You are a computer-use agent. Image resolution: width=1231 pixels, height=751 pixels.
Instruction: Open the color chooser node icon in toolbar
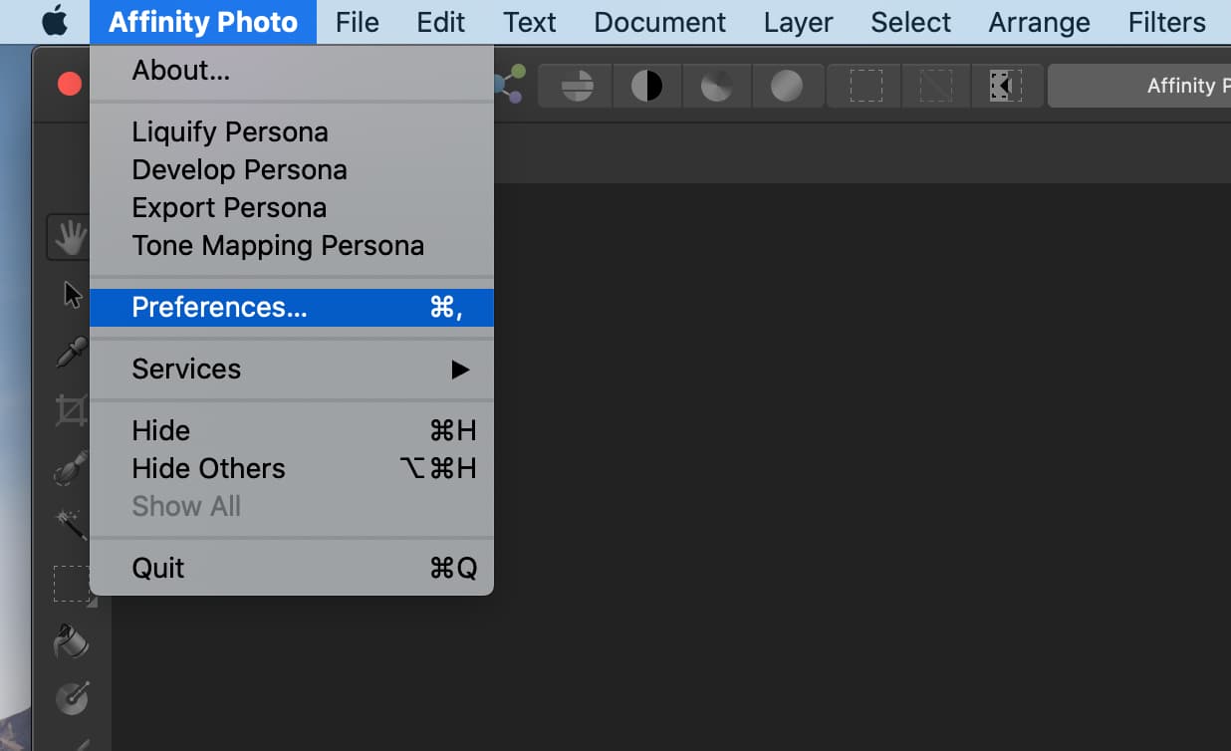coord(508,85)
